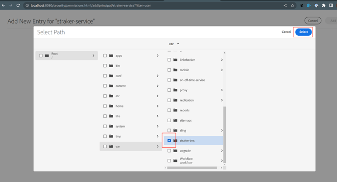Select the mobile folder row text

(x=184, y=70)
